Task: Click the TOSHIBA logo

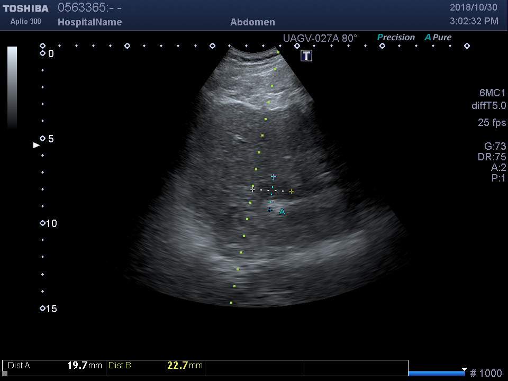Action: [25, 8]
